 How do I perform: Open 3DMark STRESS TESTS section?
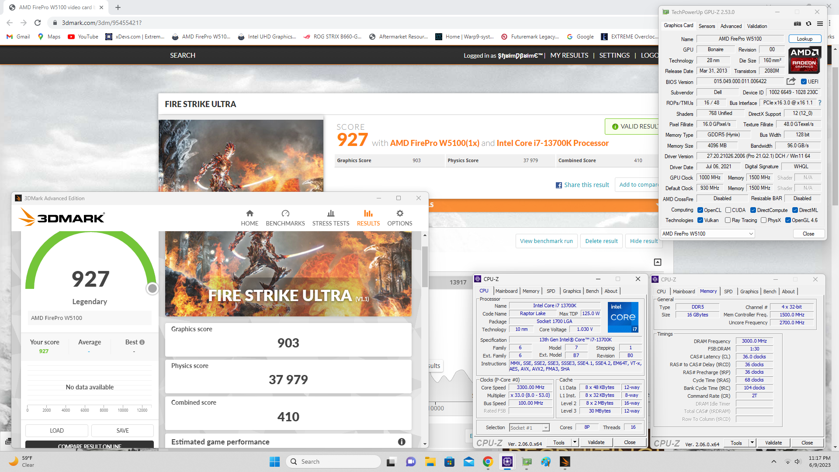click(x=331, y=218)
